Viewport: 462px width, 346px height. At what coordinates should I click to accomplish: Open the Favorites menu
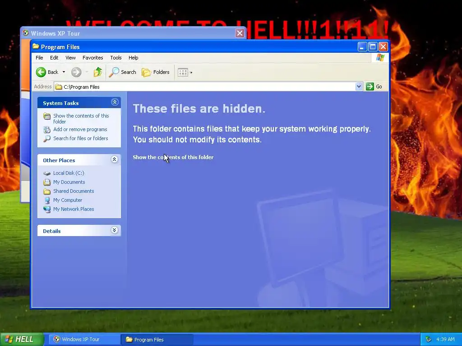93,58
